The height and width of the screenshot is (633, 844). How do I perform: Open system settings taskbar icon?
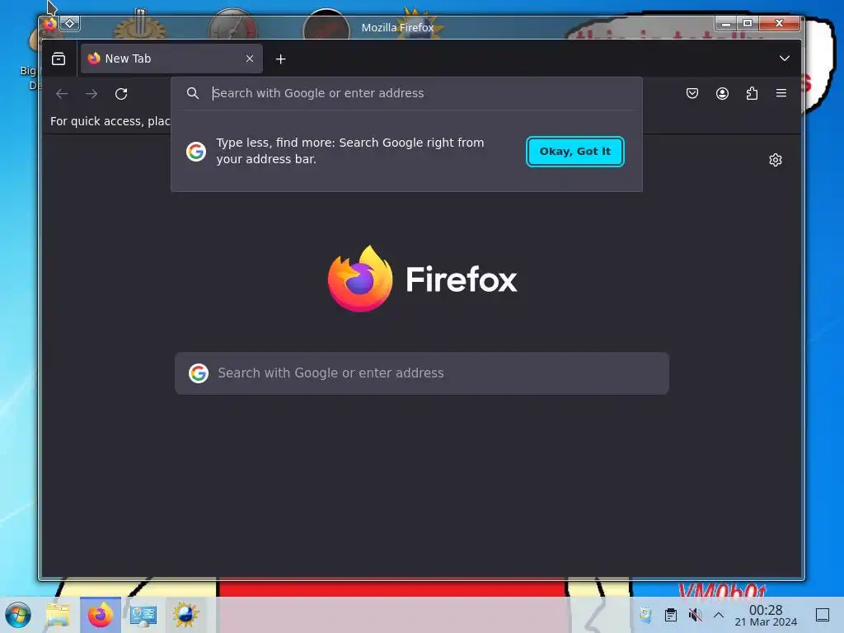coord(143,615)
